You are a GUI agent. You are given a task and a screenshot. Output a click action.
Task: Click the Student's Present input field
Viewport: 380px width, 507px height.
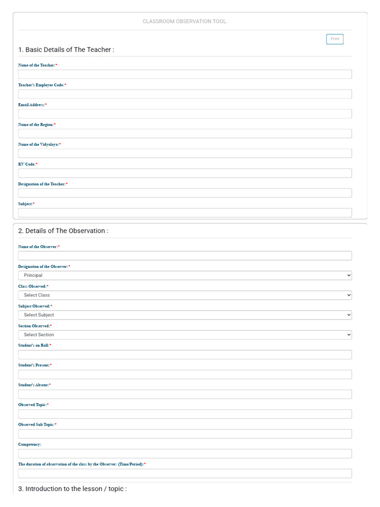click(185, 374)
